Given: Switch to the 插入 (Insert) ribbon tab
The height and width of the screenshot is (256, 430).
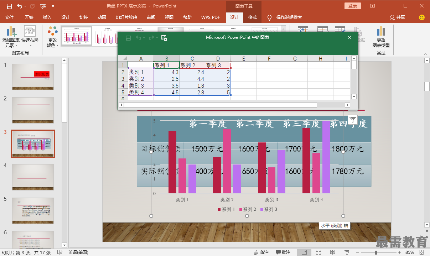Looking at the screenshot, I should click(47, 17).
